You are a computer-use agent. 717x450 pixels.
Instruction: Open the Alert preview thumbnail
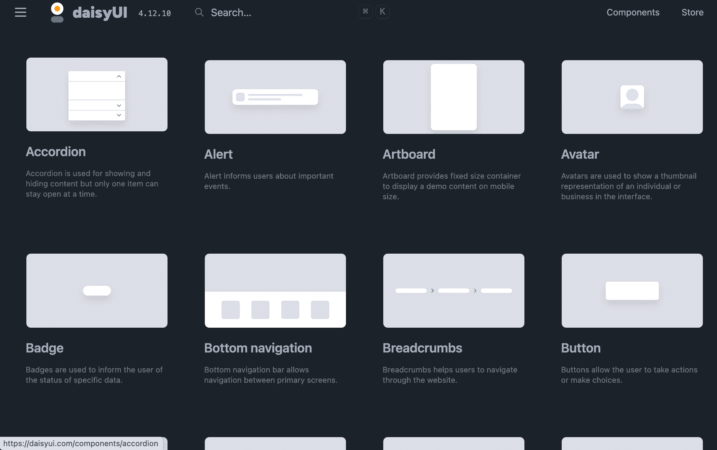[x=275, y=97]
